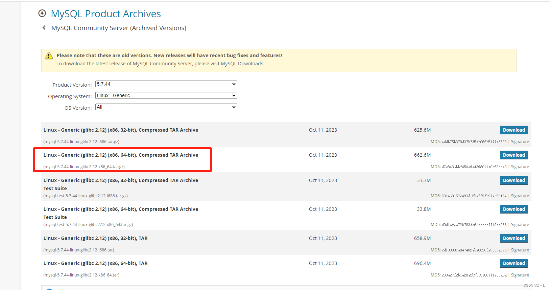Open the Product Version dropdown showing 5.7.44
The height and width of the screenshot is (290, 550).
pyautogui.click(x=166, y=84)
